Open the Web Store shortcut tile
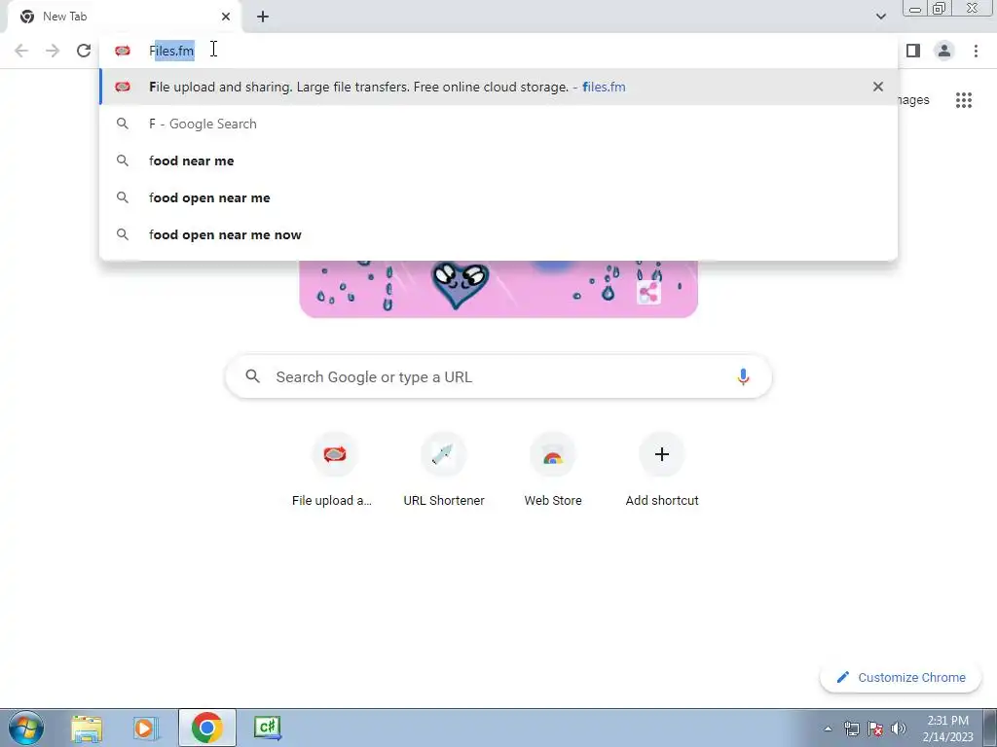This screenshot has height=747, width=997. pyautogui.click(x=553, y=470)
